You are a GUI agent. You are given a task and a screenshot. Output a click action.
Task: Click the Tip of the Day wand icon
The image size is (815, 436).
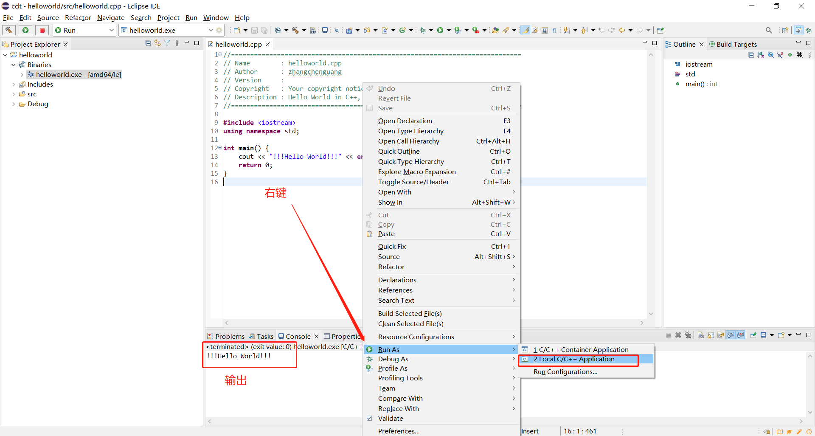(x=799, y=432)
